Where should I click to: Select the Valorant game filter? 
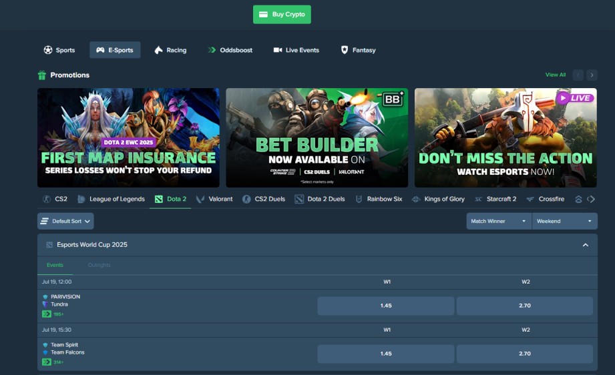click(x=214, y=199)
